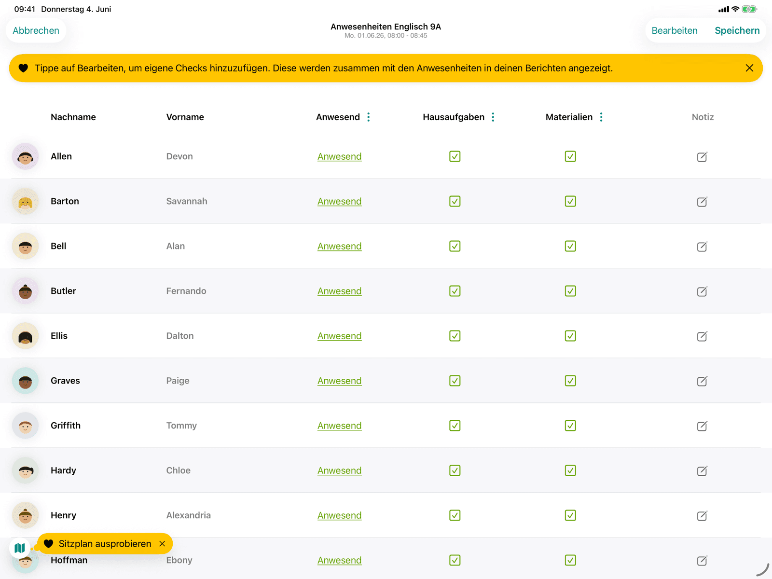Tap Abbrechen to cancel

point(36,30)
